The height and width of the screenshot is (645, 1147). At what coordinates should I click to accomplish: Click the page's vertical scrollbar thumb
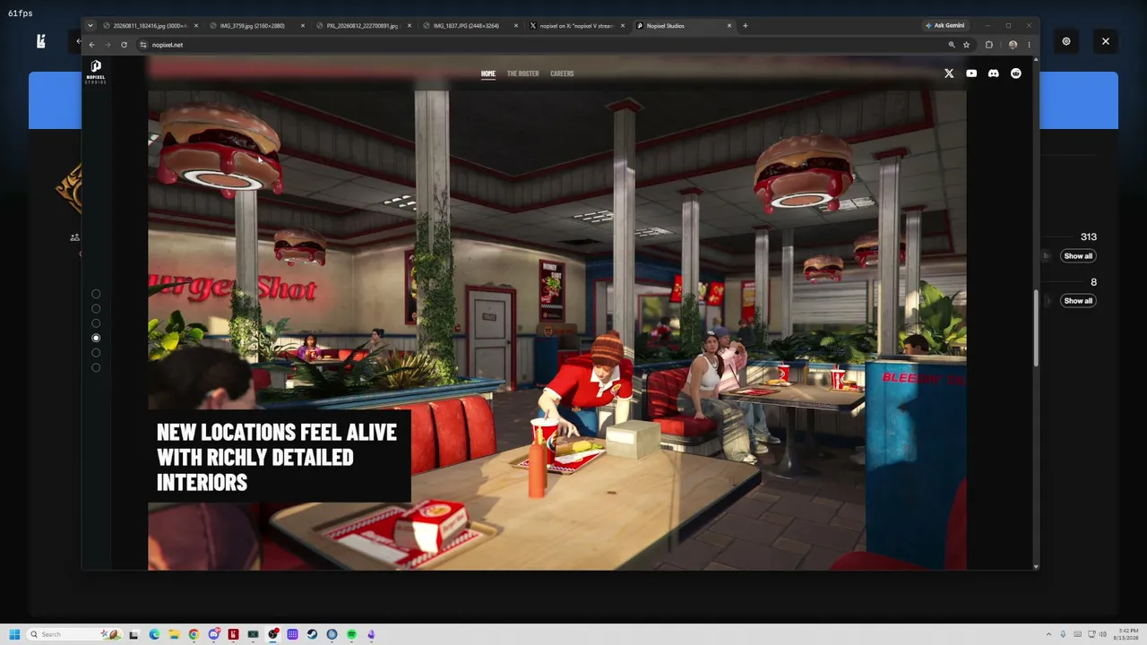[x=1036, y=328]
